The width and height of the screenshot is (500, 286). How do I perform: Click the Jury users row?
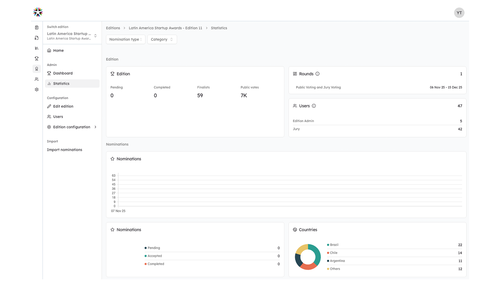pyautogui.click(x=377, y=129)
